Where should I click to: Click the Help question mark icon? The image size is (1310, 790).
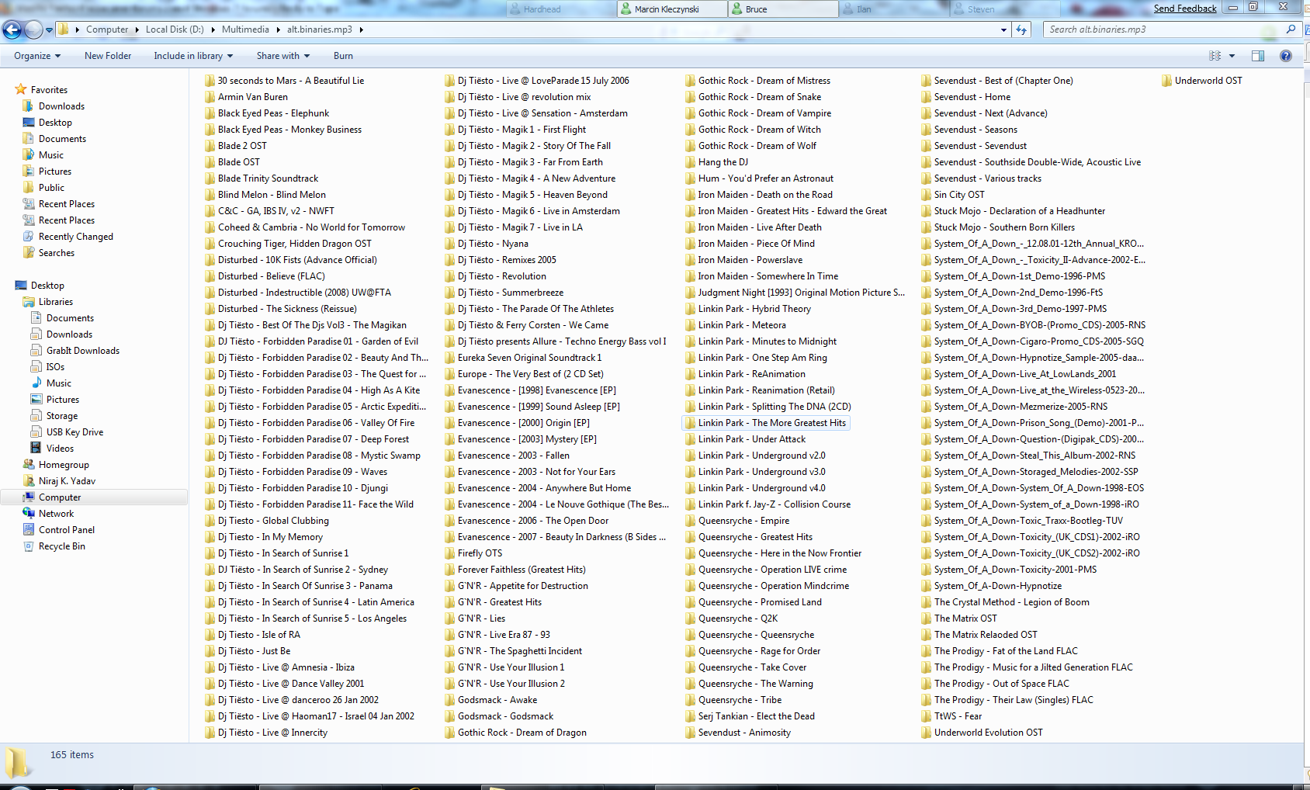click(1286, 56)
